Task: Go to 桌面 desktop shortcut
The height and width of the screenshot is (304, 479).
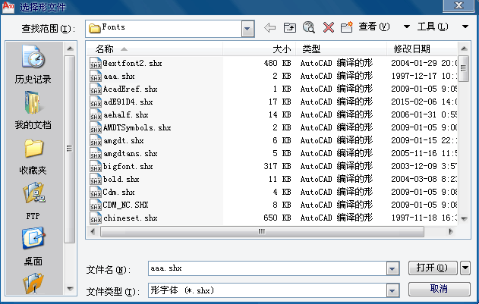Action: click(x=33, y=246)
